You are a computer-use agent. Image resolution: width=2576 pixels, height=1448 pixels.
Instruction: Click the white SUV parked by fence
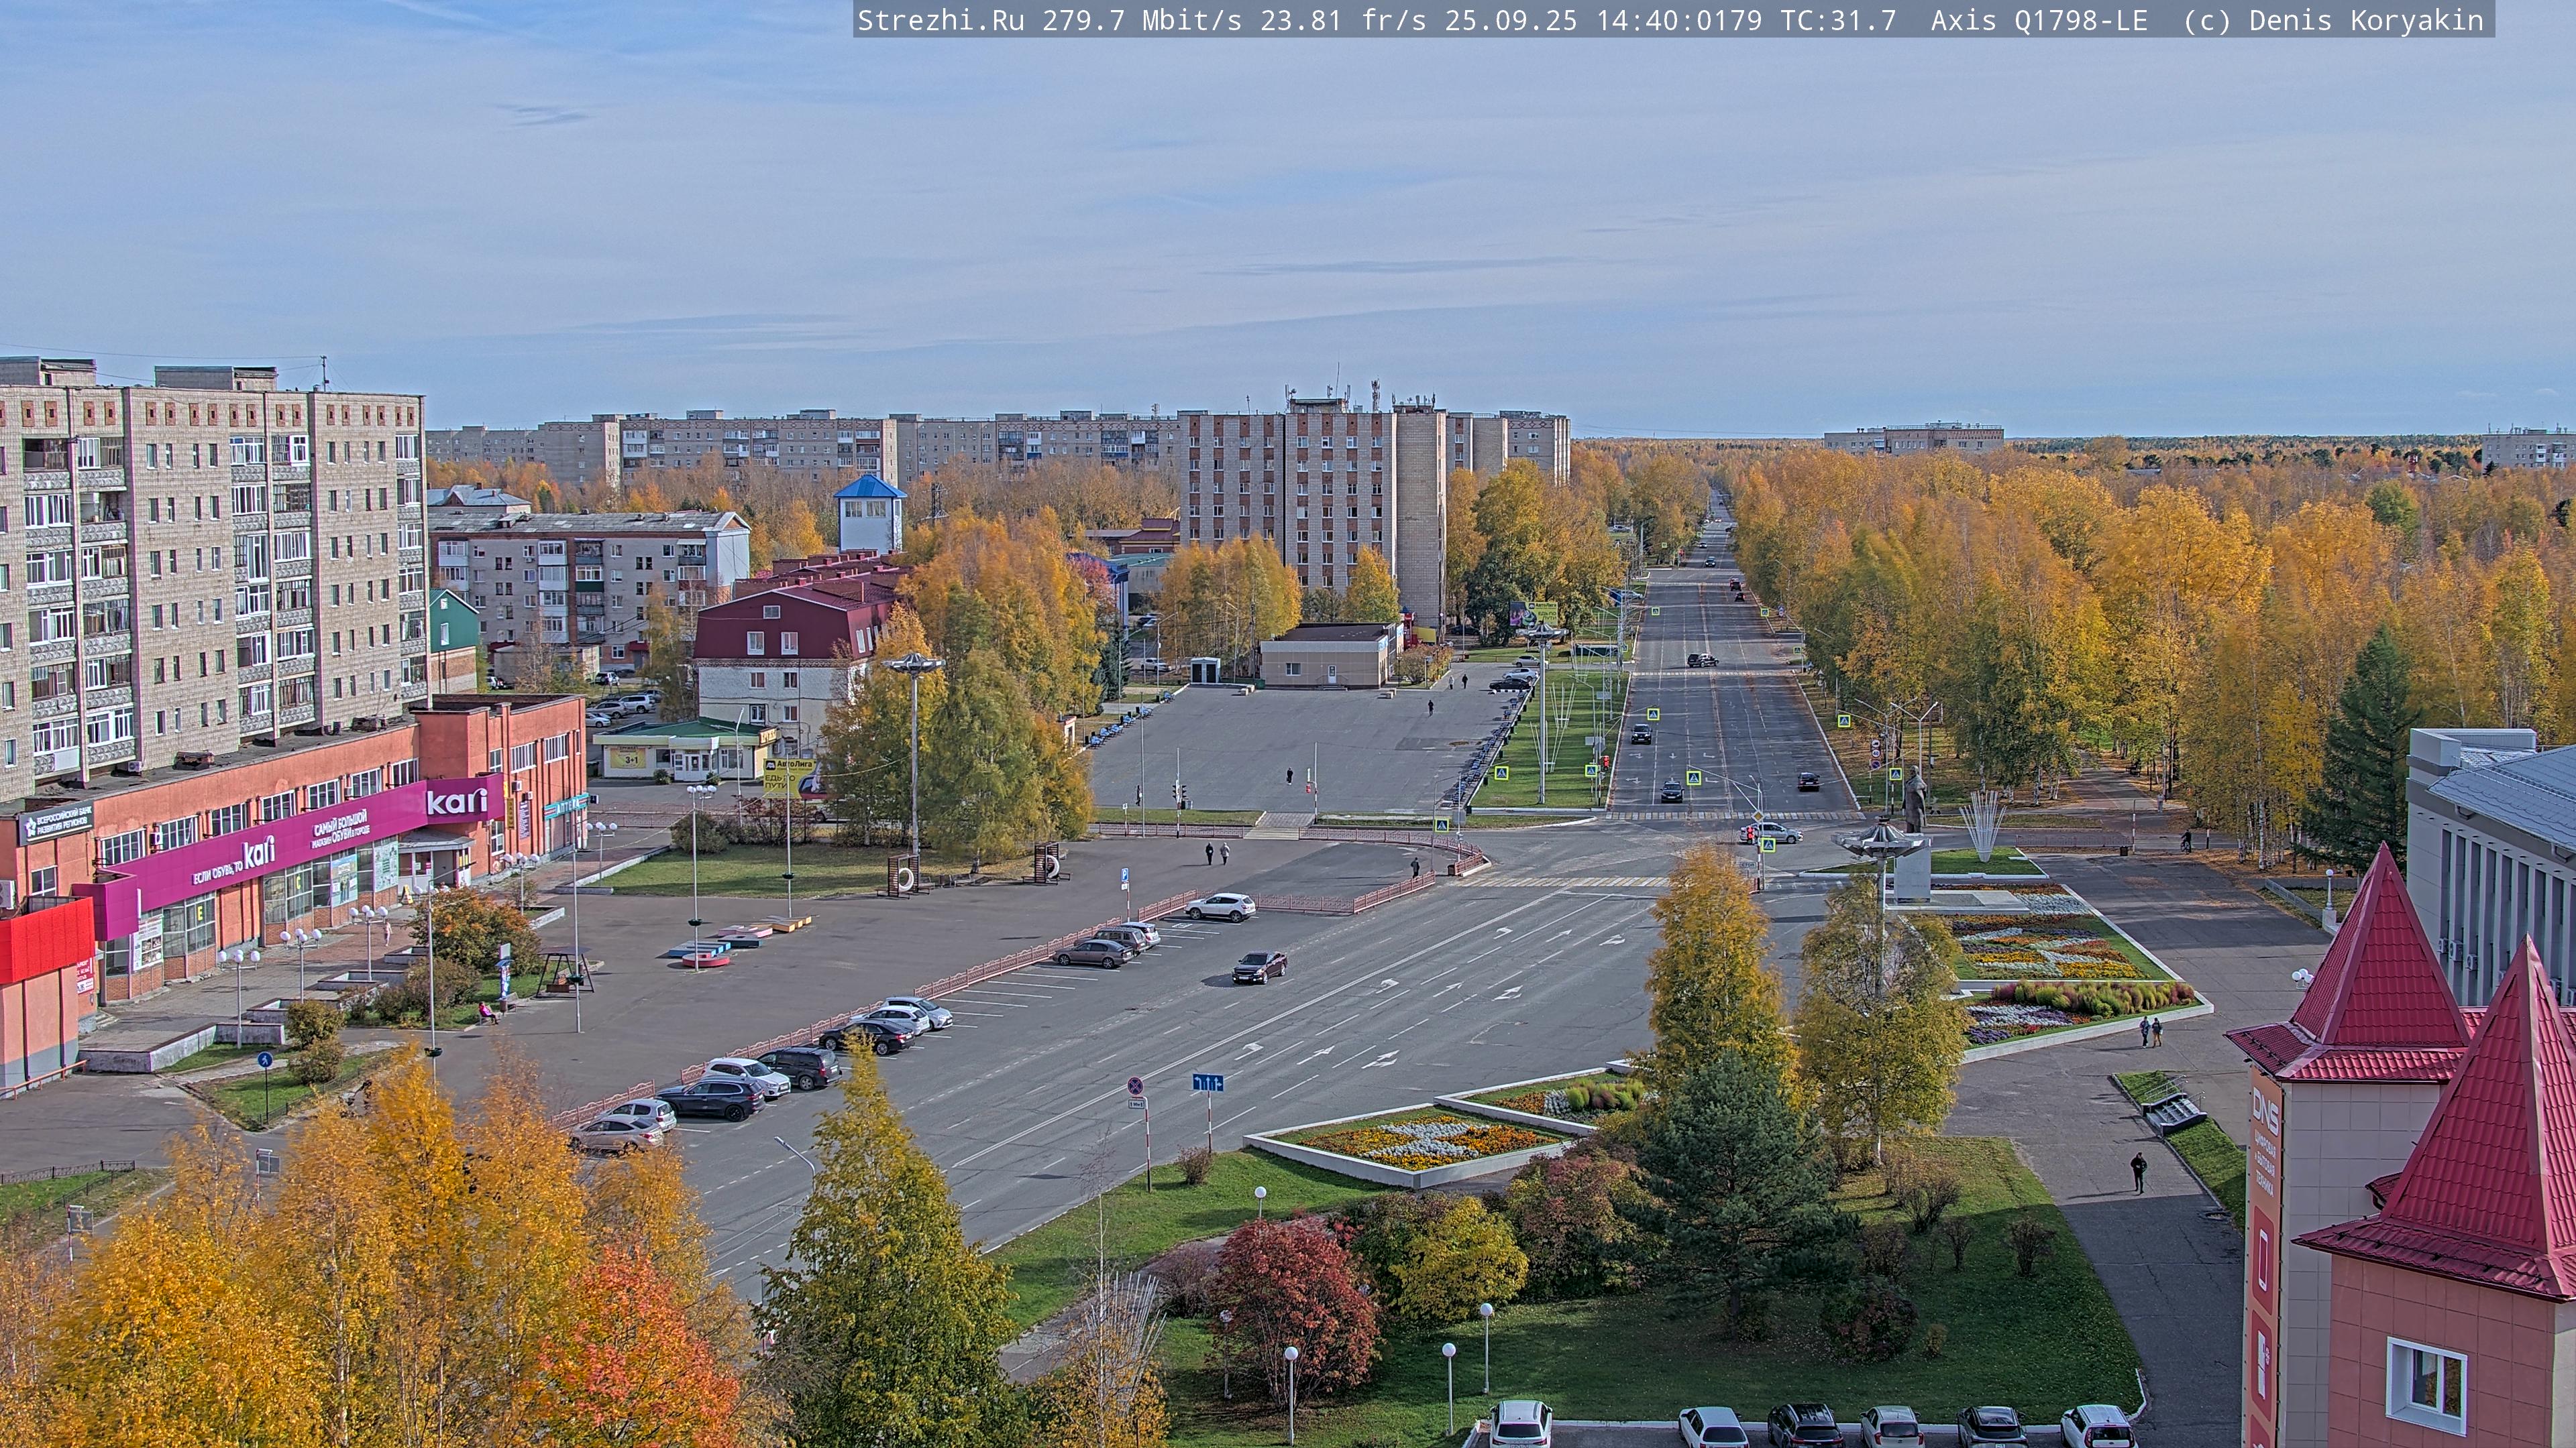tap(1220, 906)
